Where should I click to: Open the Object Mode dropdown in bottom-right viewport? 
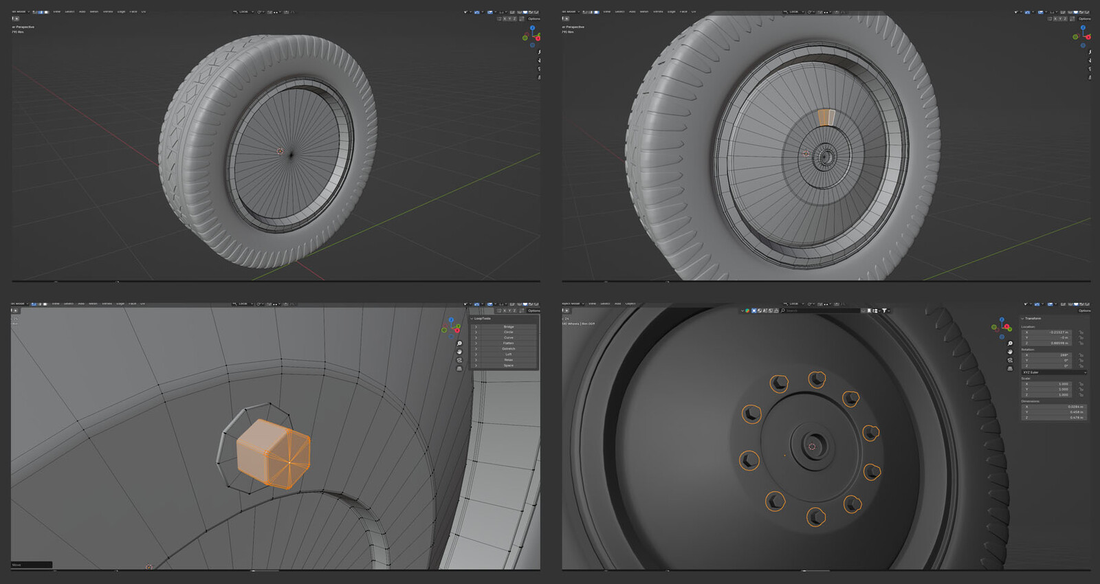573,304
